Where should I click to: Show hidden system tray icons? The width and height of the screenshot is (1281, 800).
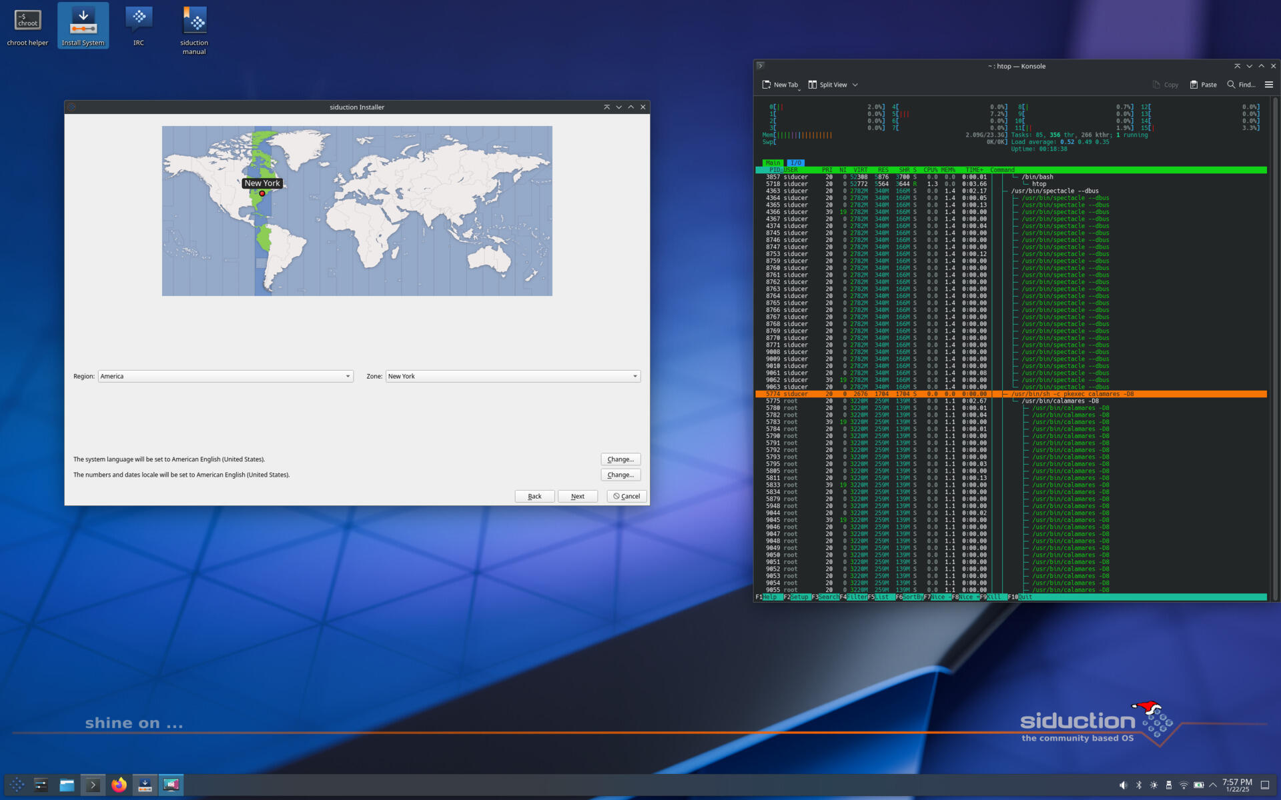1213,785
